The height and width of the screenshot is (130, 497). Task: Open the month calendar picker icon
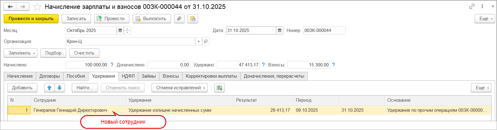click(120, 30)
